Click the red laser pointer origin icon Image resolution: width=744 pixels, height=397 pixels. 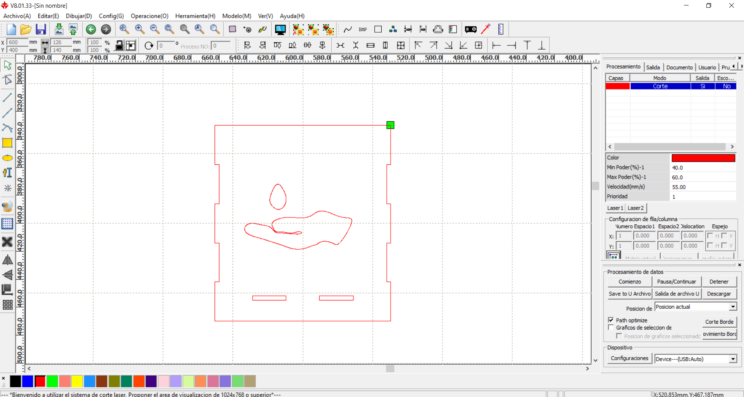(486, 29)
